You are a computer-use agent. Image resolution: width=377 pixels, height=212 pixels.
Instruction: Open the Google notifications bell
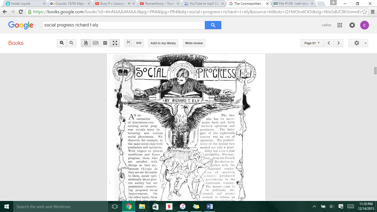click(x=352, y=25)
